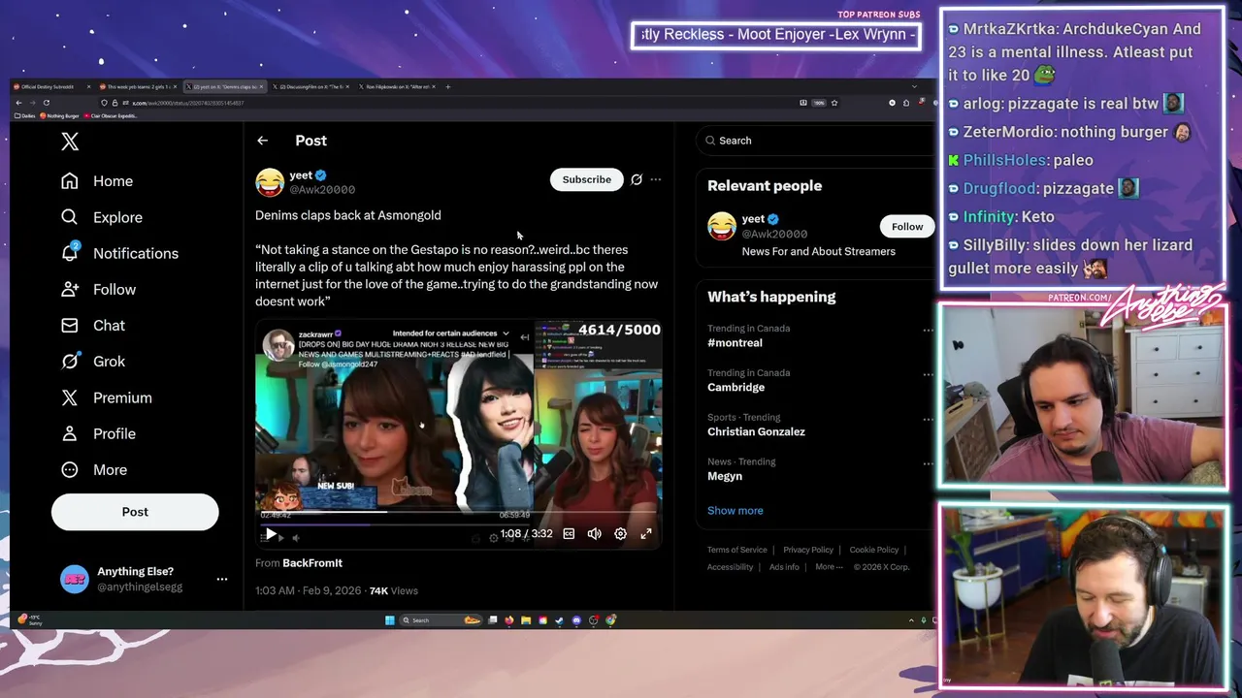Open the Ads info footer link

784,567
